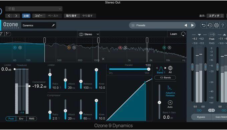The width and height of the screenshot is (227, 130).
Task: Switch to the next band arrow
Action: [x=165, y=68]
